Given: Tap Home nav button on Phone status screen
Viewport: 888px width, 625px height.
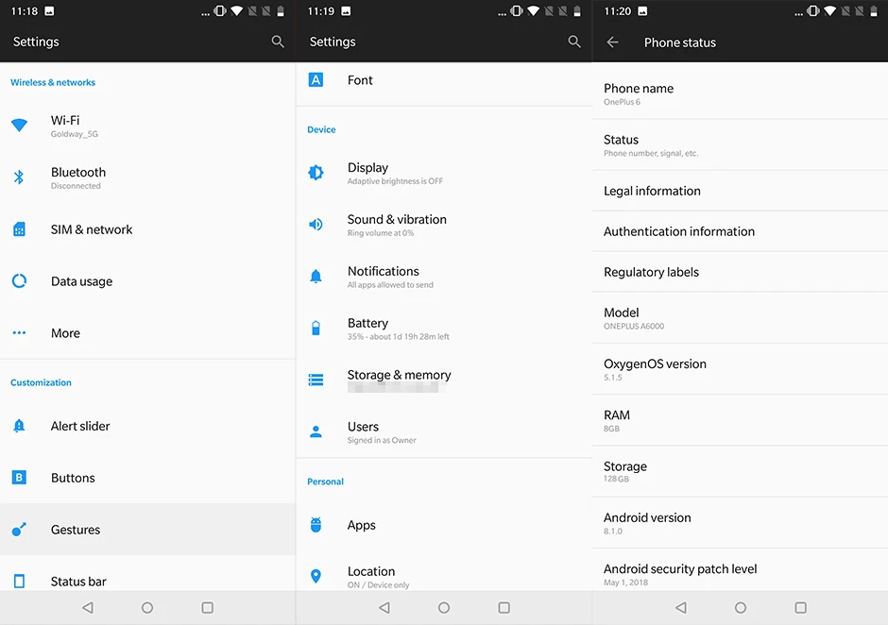Looking at the screenshot, I should pos(741,607).
